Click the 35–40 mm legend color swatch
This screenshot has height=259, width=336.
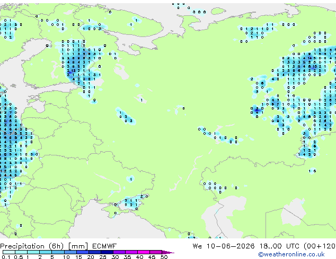tap(131, 252)
